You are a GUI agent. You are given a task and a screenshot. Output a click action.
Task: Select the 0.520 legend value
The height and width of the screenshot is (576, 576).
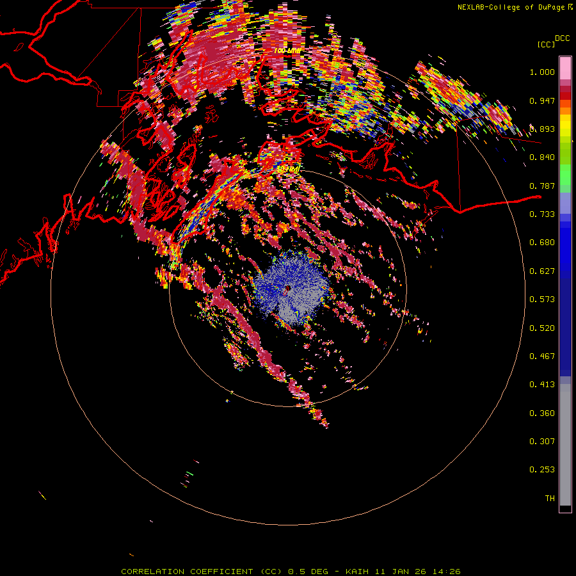(542, 328)
